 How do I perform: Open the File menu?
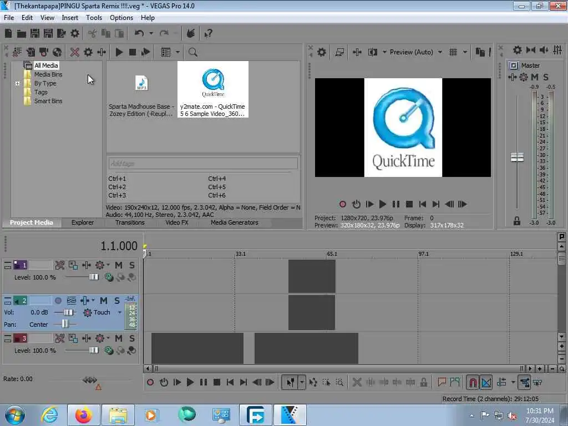pyautogui.click(x=9, y=18)
